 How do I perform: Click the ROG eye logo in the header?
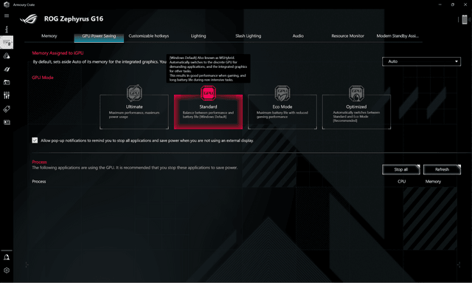point(29,18)
